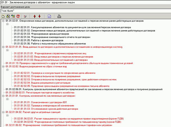Collapse the sub-level box under 01.02.01.01.01. Ввод данных
171x127 pixels.
coord(7,50)
